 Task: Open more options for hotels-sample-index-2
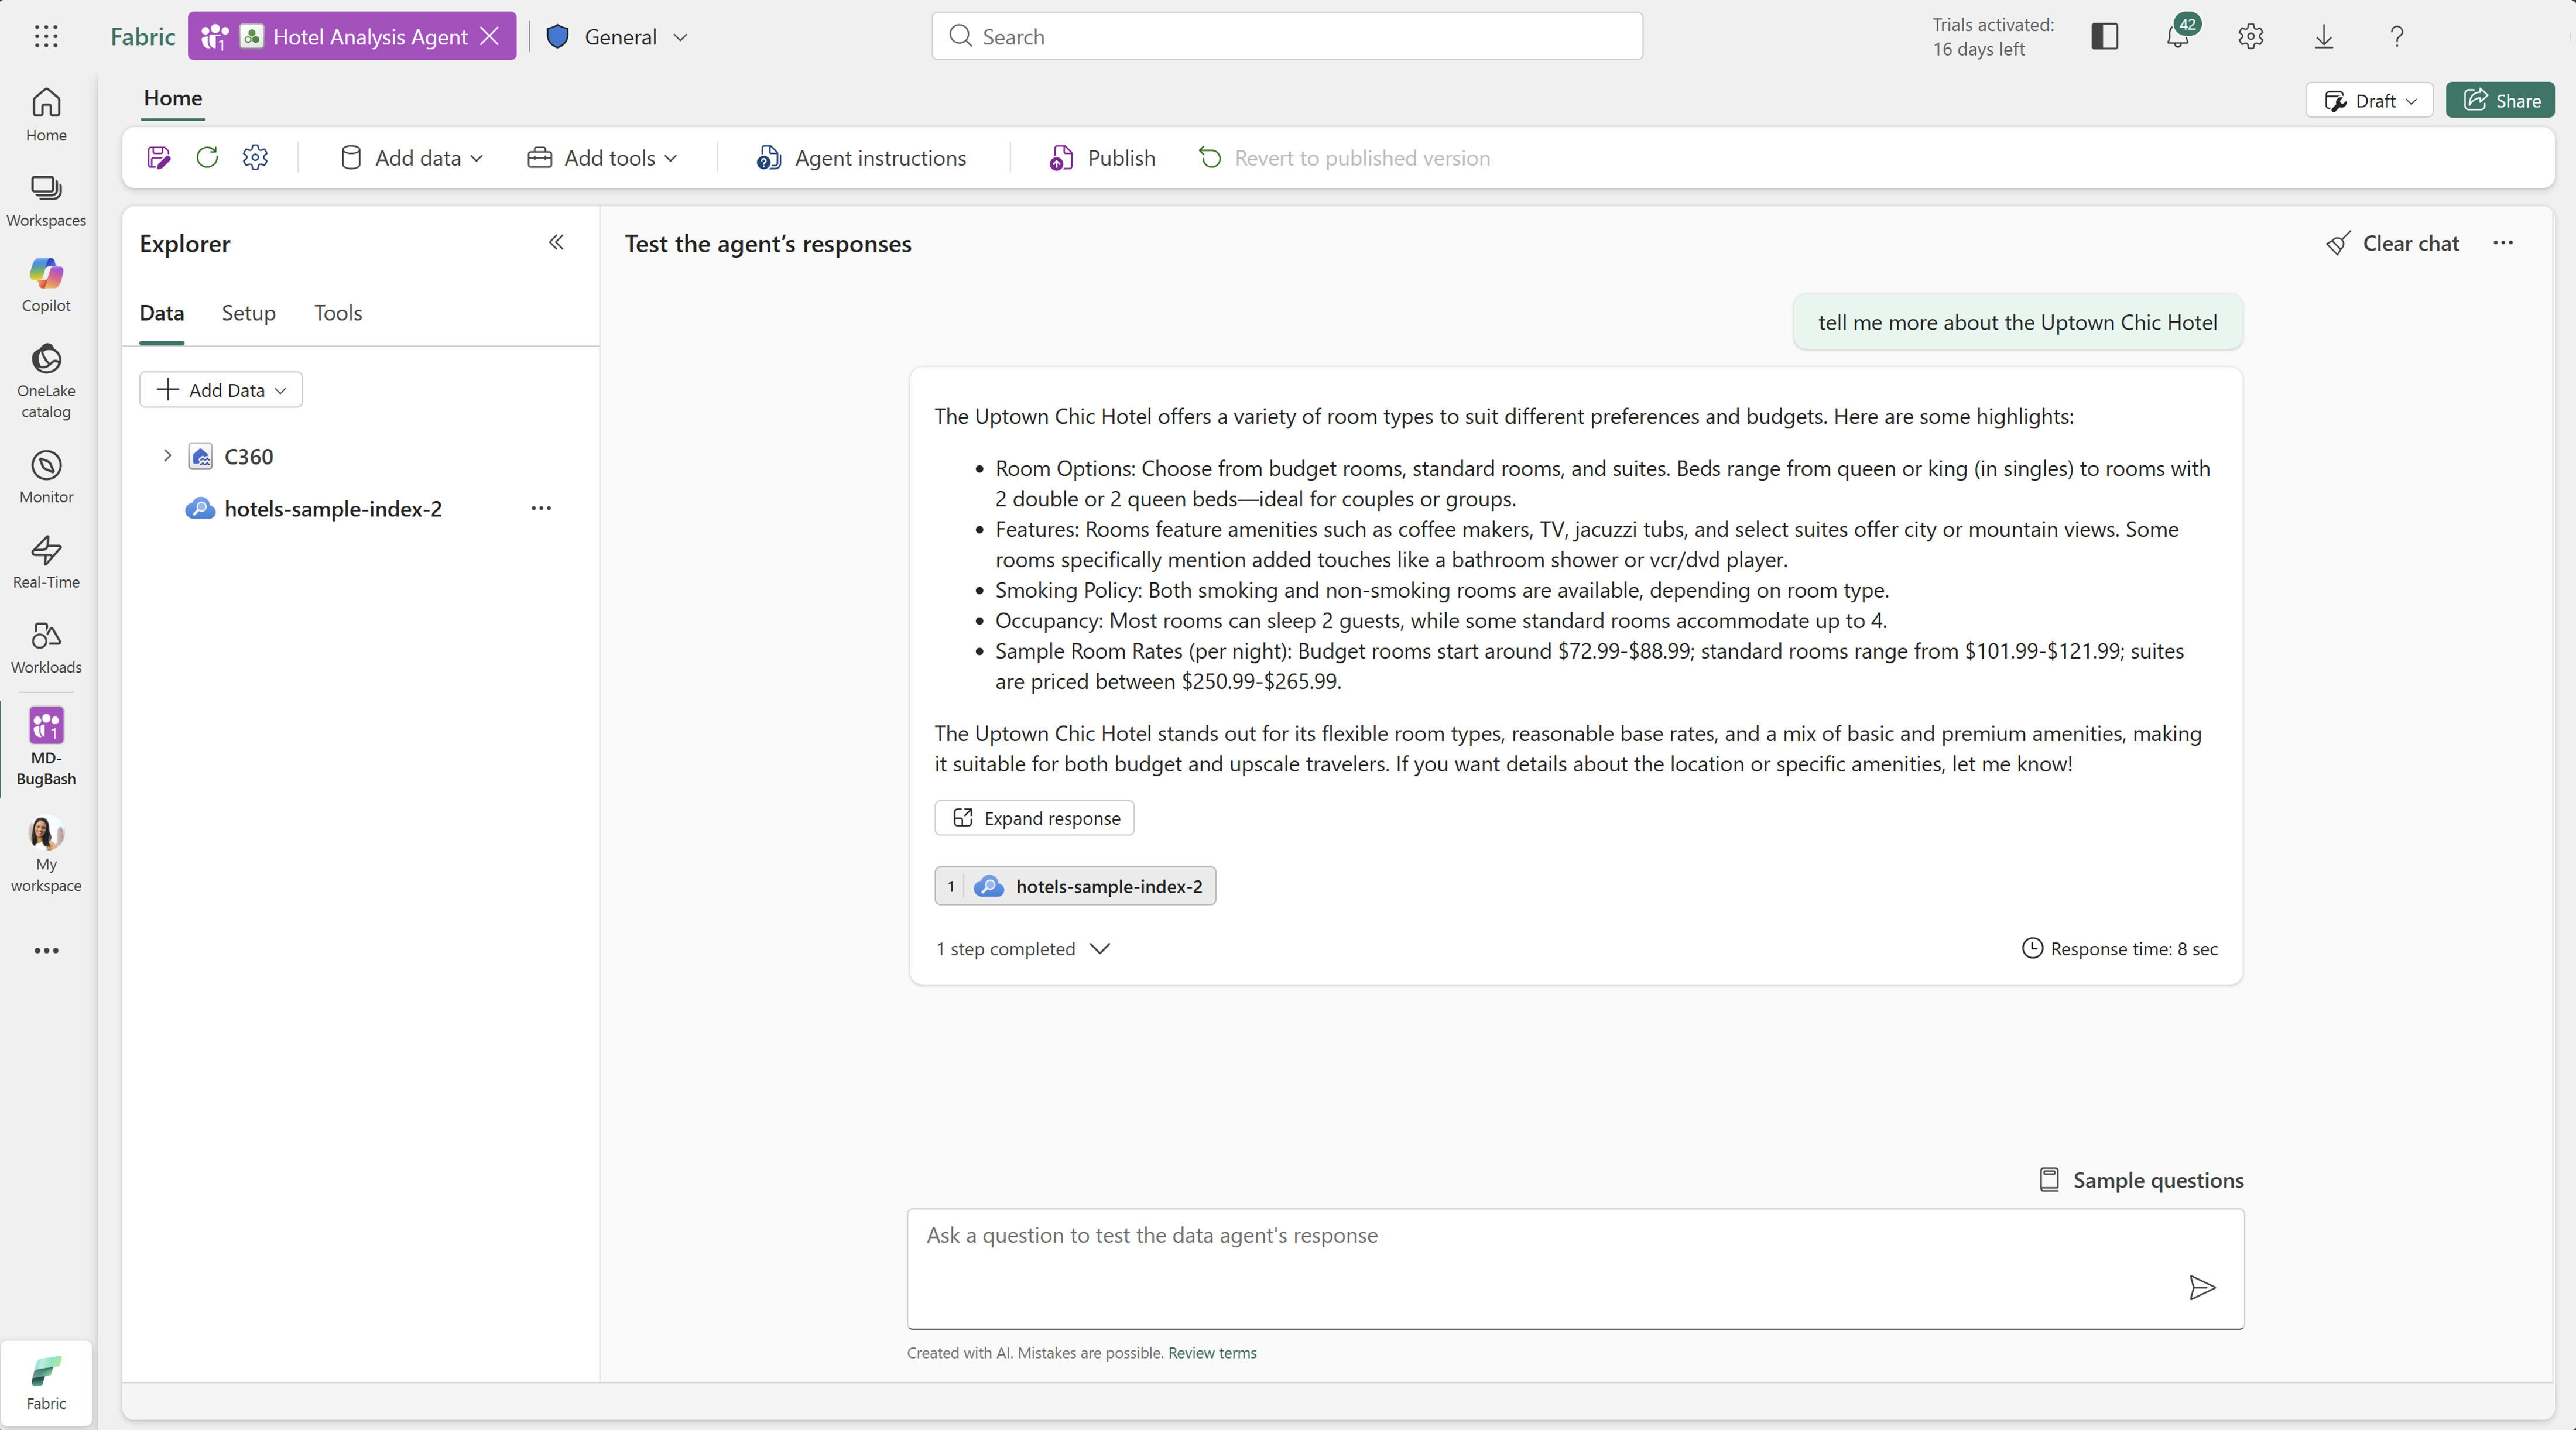pyautogui.click(x=541, y=508)
